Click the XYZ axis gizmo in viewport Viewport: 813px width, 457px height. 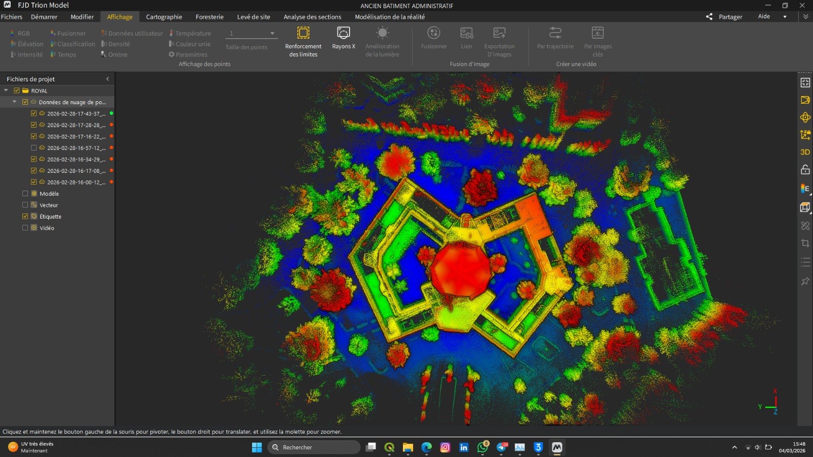pos(769,402)
